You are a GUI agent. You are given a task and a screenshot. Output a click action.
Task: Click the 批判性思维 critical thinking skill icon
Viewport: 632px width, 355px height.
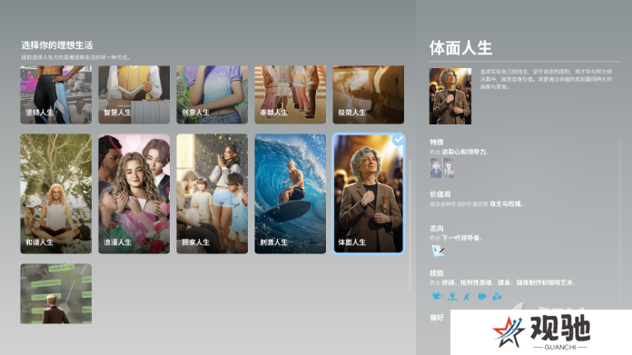pos(452,296)
